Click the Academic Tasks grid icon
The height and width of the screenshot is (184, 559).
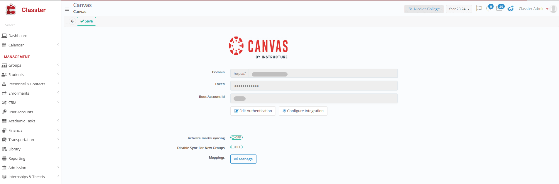click(x=4, y=121)
